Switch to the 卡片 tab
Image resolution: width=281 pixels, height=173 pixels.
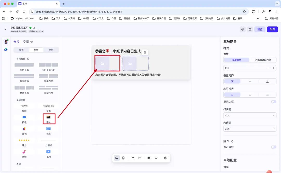[x=16, y=42]
